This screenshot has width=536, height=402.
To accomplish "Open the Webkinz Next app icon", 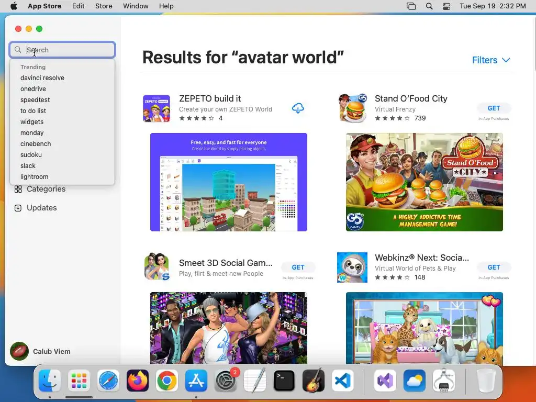I will tap(352, 267).
